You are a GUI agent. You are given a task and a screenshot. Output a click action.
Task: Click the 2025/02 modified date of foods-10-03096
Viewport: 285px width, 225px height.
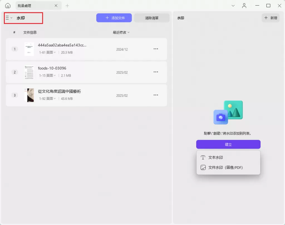122,72
